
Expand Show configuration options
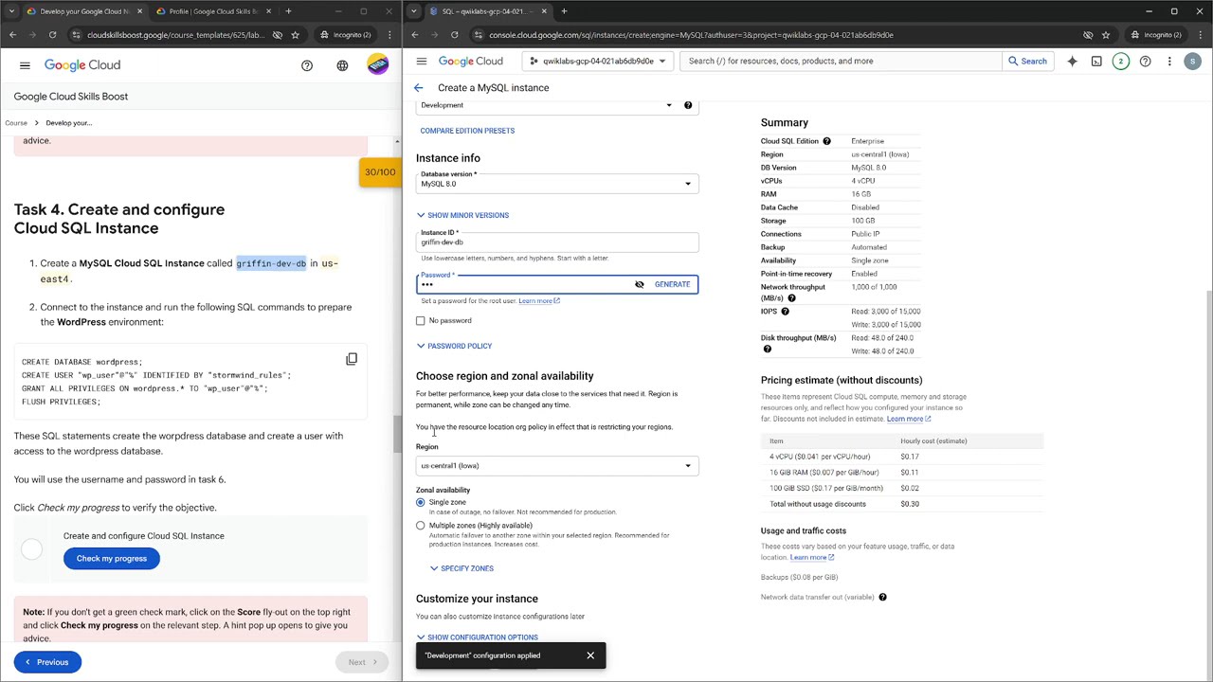pos(477,637)
